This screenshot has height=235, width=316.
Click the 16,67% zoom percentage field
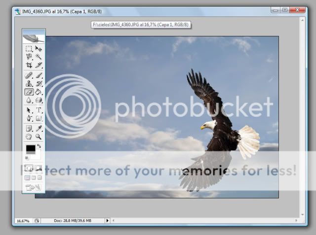click(23, 221)
